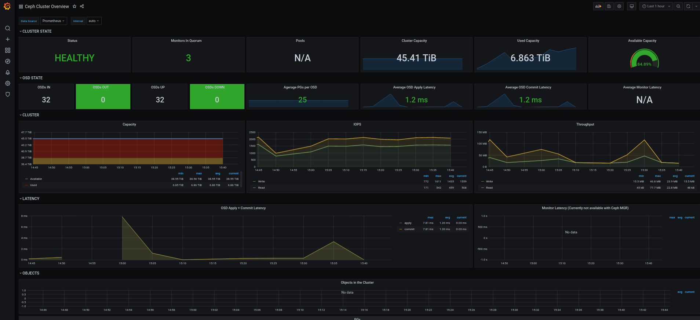Toggle the Write series in IOPS legend
This screenshot has width=700, height=320.
261,182
